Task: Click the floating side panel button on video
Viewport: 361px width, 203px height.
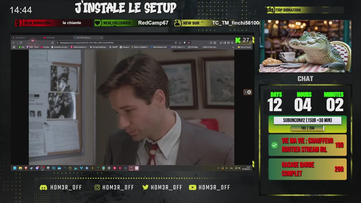Action: 248,92
